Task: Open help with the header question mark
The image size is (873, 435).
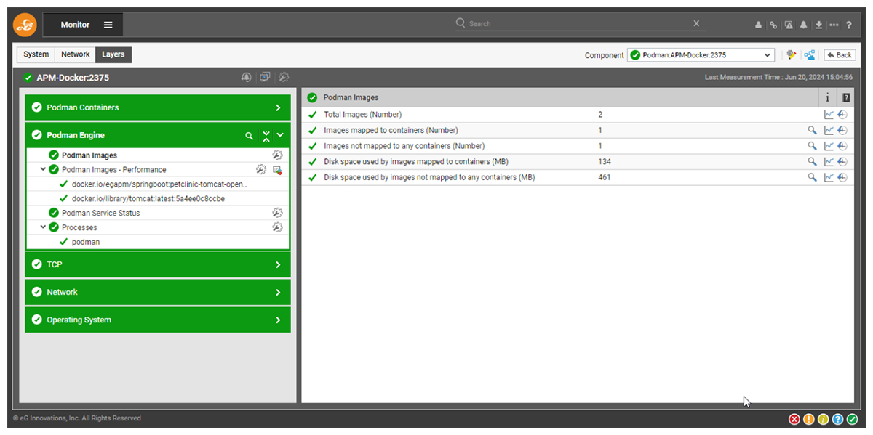Action: 848,25
